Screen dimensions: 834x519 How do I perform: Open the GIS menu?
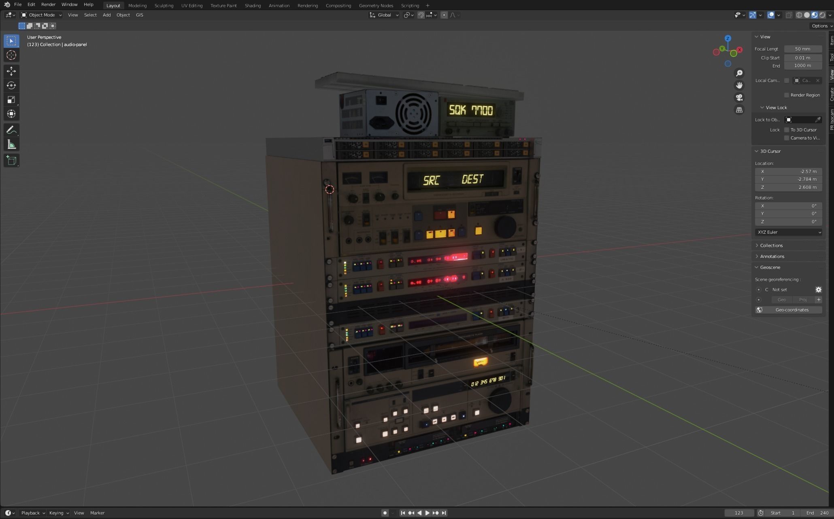[139, 15]
